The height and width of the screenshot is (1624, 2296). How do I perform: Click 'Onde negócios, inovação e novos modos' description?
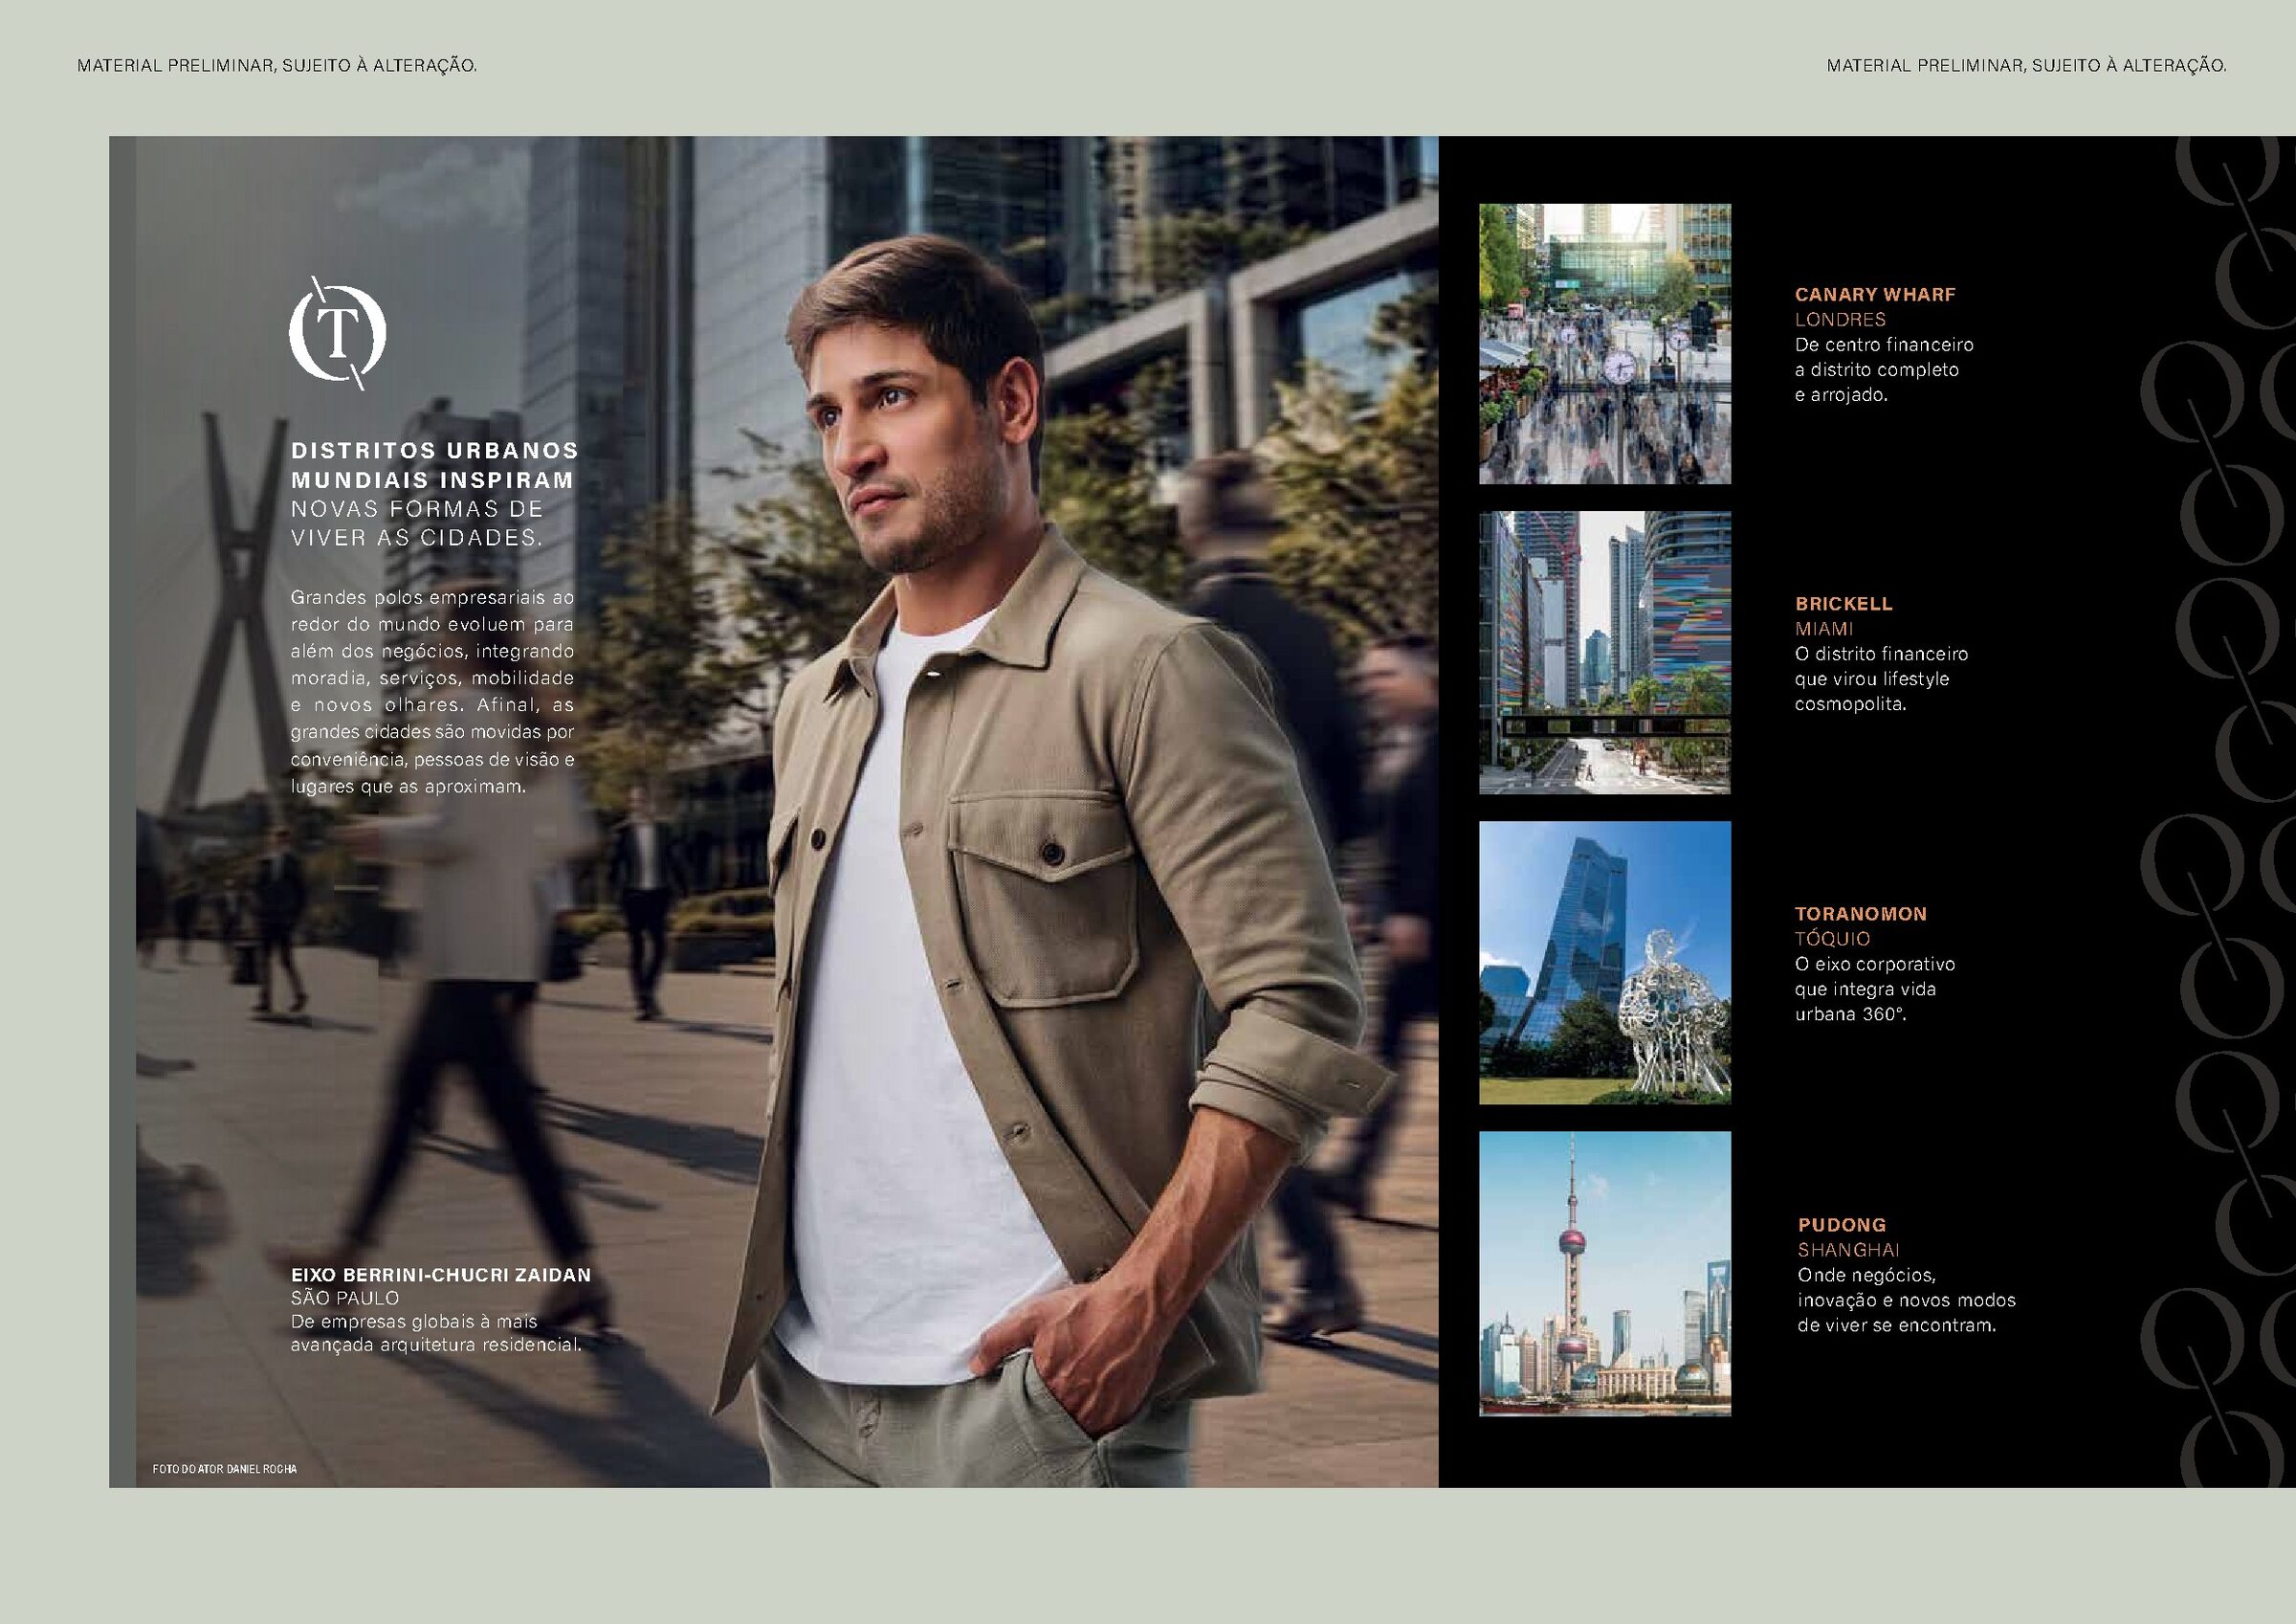pyautogui.click(x=1907, y=1300)
